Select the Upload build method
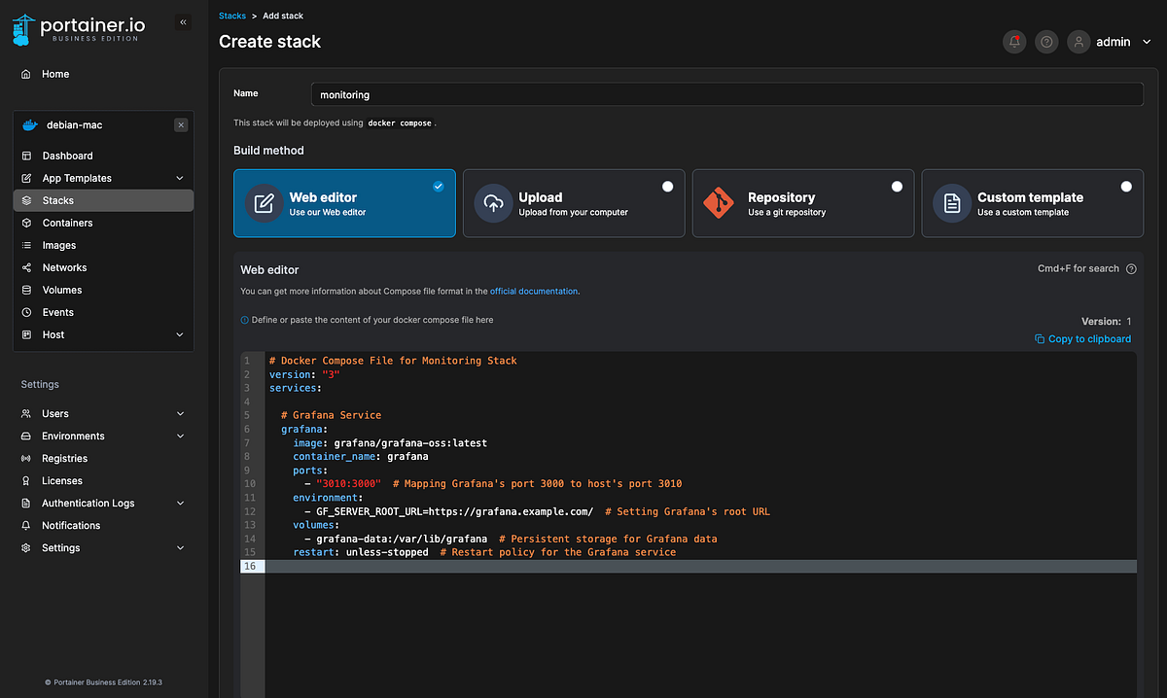The width and height of the screenshot is (1167, 698). coord(573,203)
